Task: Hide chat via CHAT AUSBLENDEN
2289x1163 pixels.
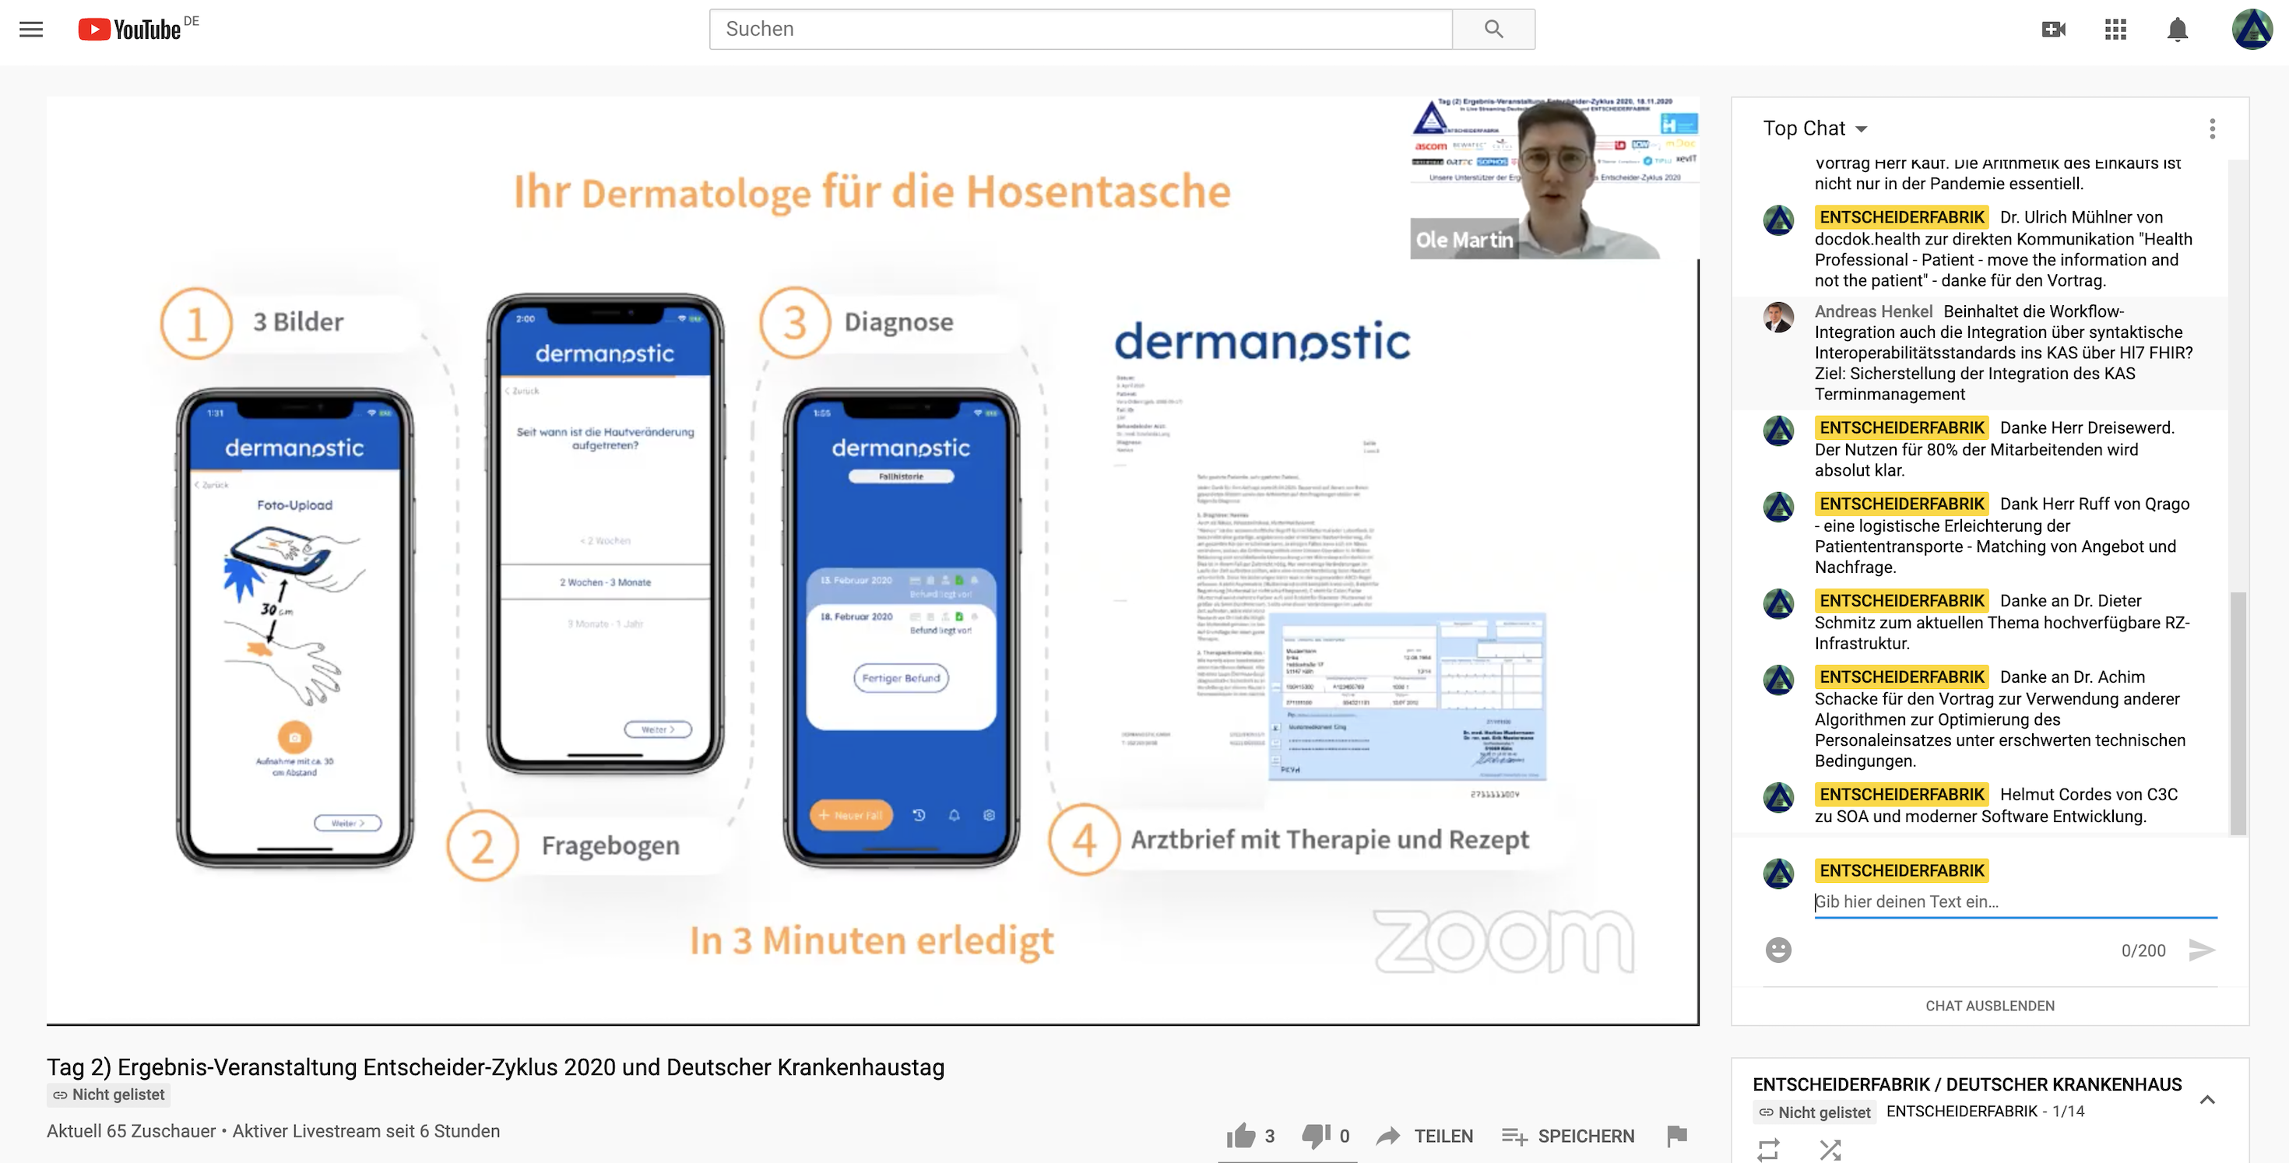Action: point(1989,1006)
